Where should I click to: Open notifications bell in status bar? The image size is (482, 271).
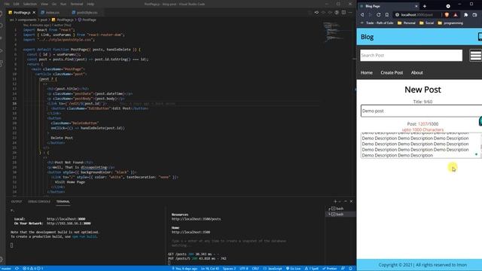pyautogui.click(x=350, y=269)
